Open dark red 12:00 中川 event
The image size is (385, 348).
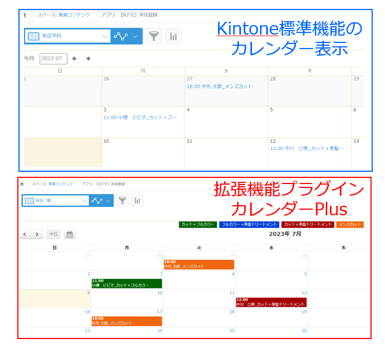tap(272, 302)
